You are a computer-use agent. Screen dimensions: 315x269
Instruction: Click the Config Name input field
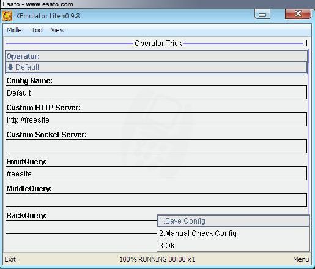coord(157,93)
